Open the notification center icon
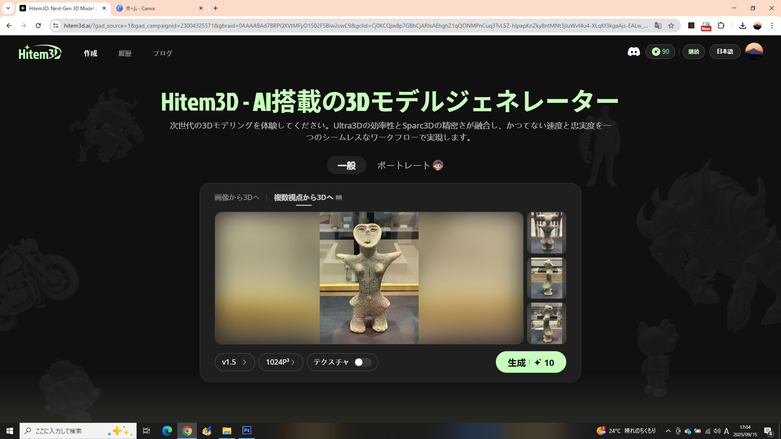The height and width of the screenshot is (439, 781). coord(768,431)
